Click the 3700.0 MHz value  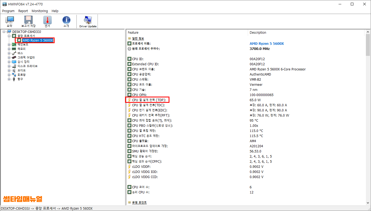click(x=260, y=49)
